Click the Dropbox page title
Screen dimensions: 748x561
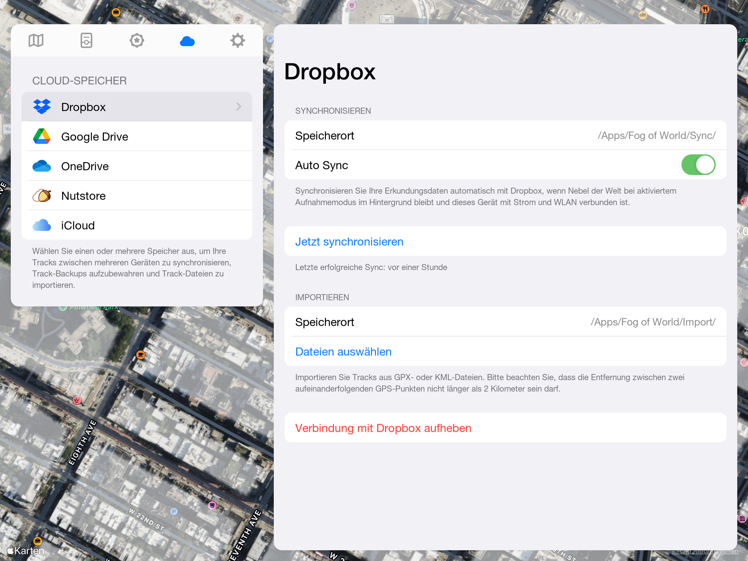point(330,72)
